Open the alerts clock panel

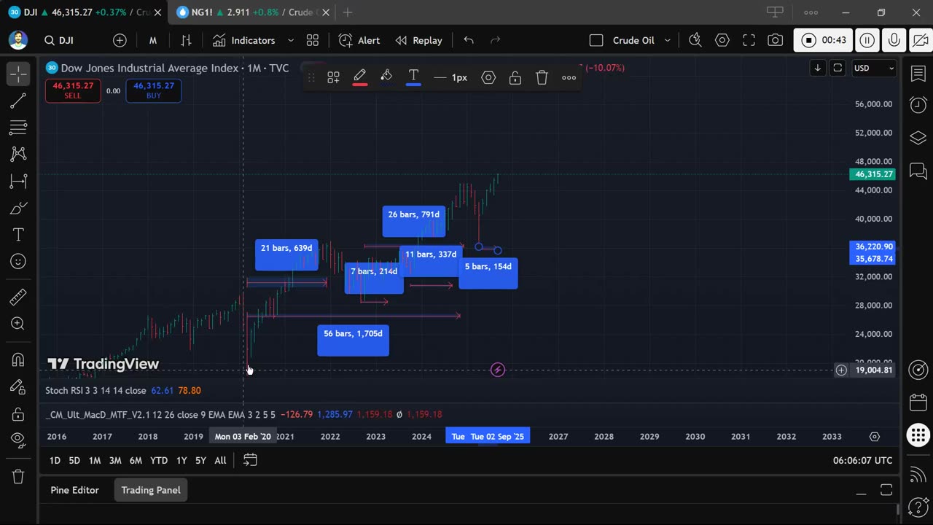[x=918, y=105]
